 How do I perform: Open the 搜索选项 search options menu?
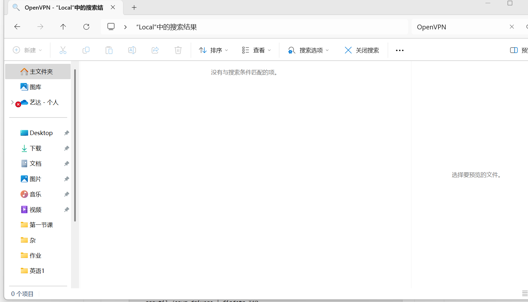tap(308, 50)
